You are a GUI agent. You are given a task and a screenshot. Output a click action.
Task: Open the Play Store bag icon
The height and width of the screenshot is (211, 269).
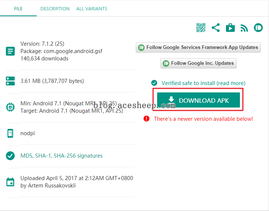tap(230, 28)
